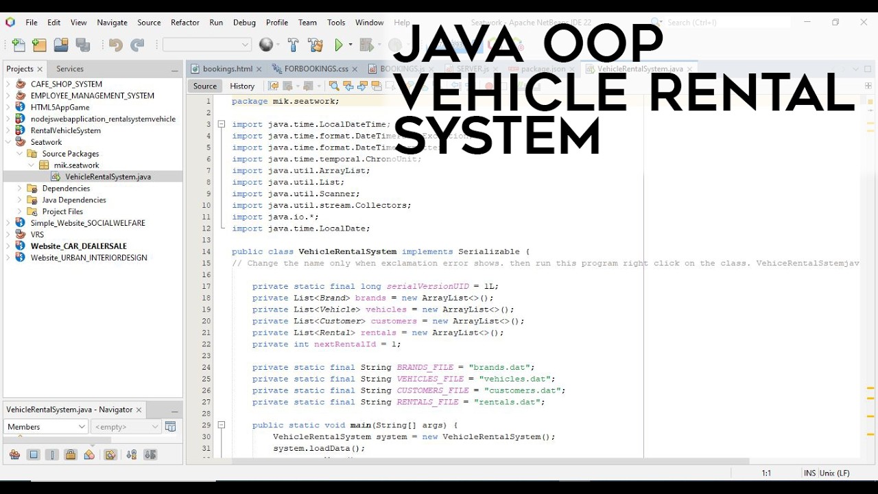Image resolution: width=878 pixels, height=494 pixels.
Task: Click the Build Project hammer icon
Action: click(293, 45)
